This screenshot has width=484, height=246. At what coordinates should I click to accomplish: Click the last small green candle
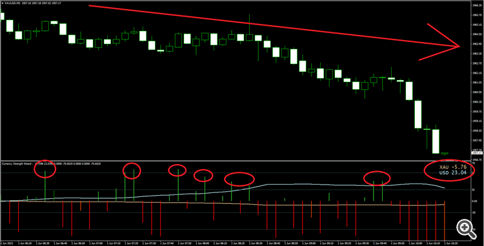(x=445, y=154)
